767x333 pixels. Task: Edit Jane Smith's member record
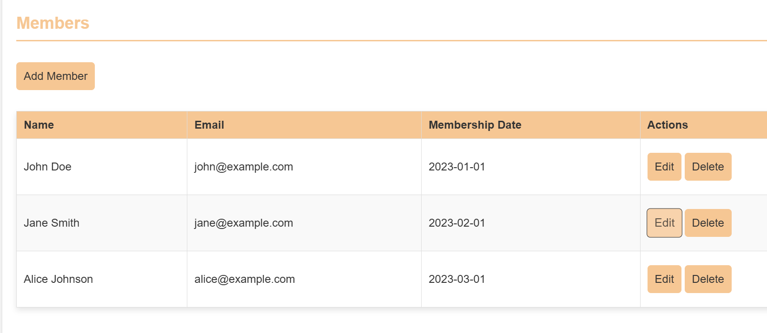[664, 223]
